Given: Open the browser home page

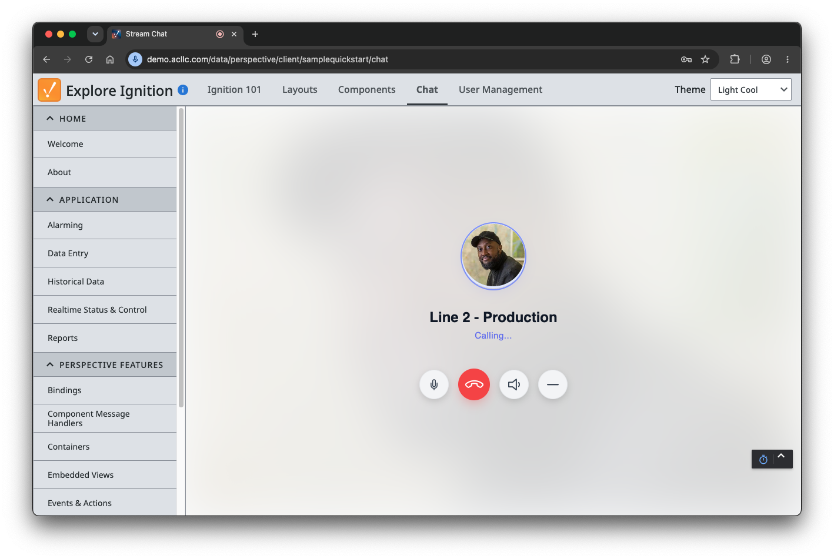Looking at the screenshot, I should click(110, 59).
